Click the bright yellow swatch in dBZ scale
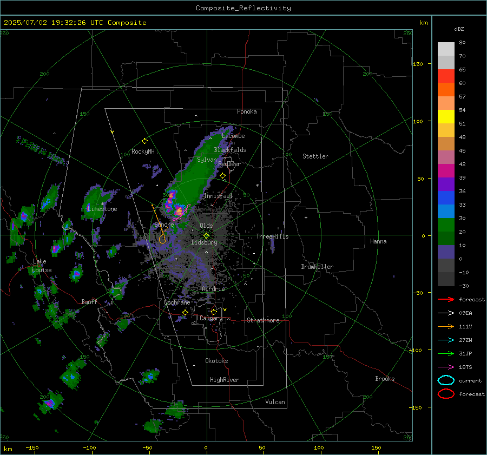This screenshot has width=487, height=455. 446,117
